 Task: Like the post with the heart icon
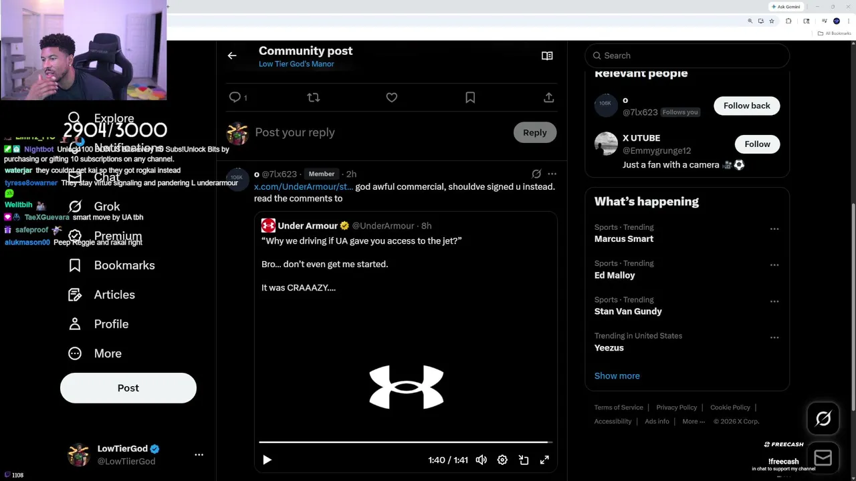392,98
